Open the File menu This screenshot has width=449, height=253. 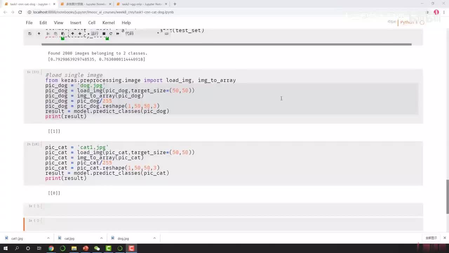coord(29,22)
